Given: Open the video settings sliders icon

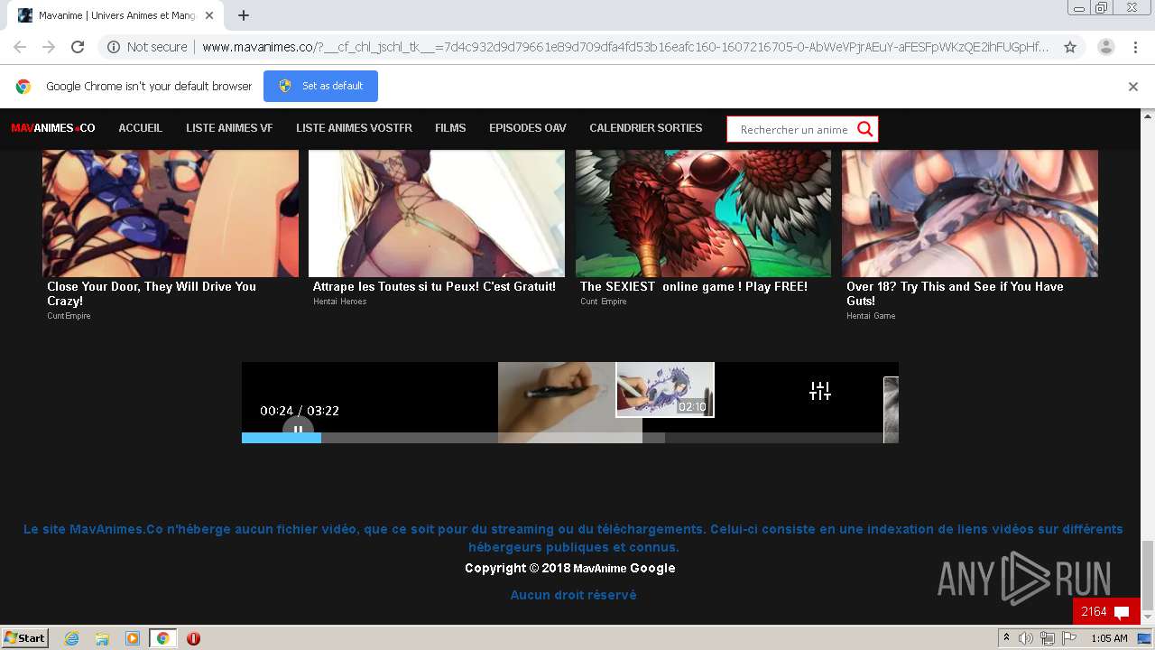Looking at the screenshot, I should (x=819, y=391).
